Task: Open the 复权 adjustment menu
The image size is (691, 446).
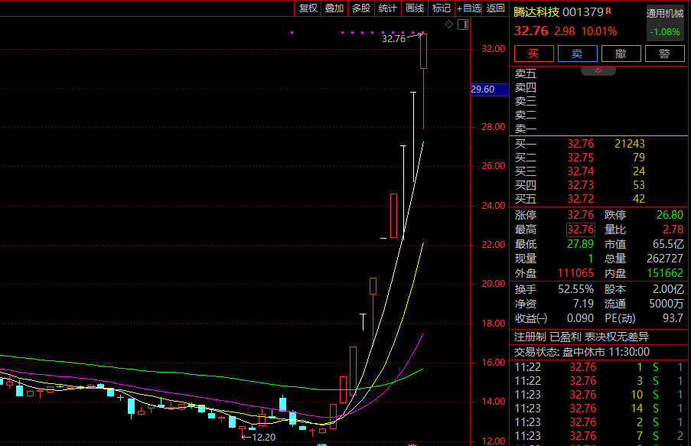Action: (x=308, y=8)
